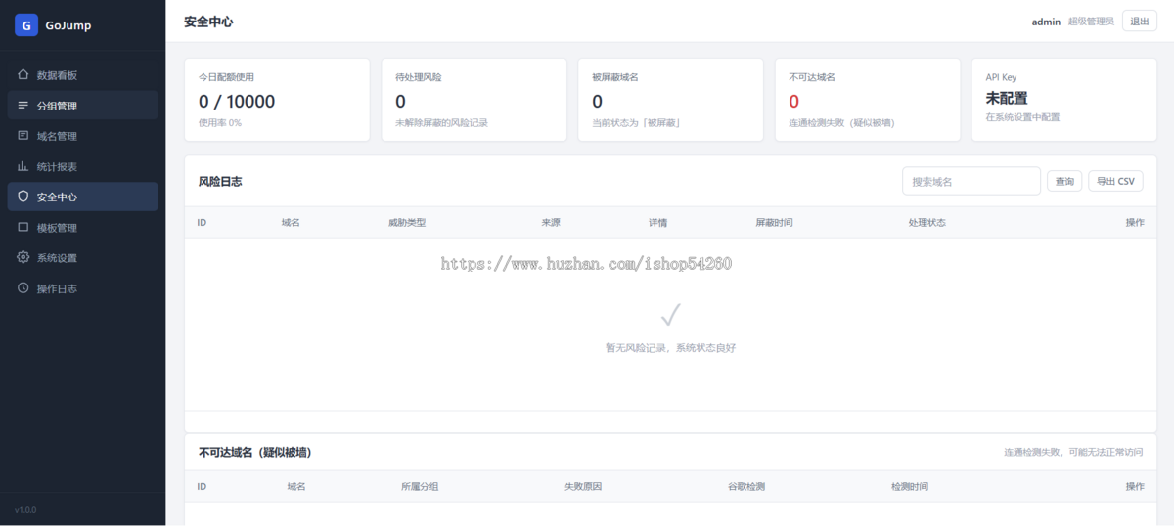Click the 暂无风险记录 empty state text
1174x526 pixels.
[670, 347]
